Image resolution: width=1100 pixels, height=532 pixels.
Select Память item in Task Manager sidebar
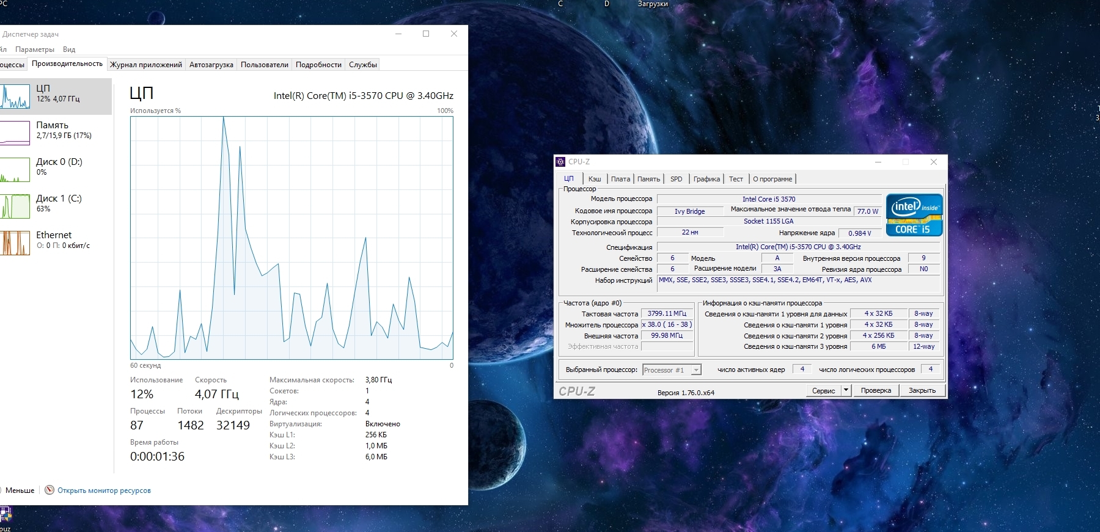pos(56,133)
